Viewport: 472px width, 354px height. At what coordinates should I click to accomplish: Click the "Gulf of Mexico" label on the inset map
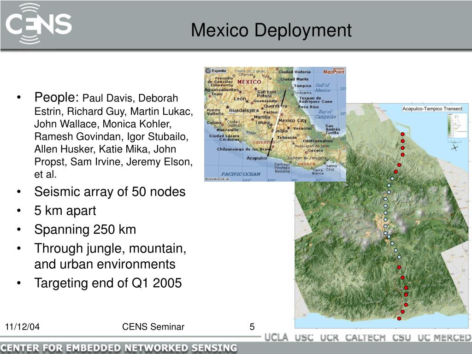pyautogui.click(x=323, y=88)
